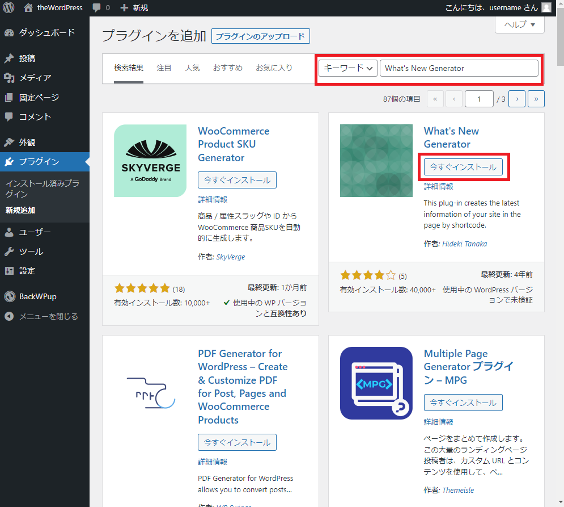Click the メディア media icon
564x507 pixels.
[x=9, y=78]
